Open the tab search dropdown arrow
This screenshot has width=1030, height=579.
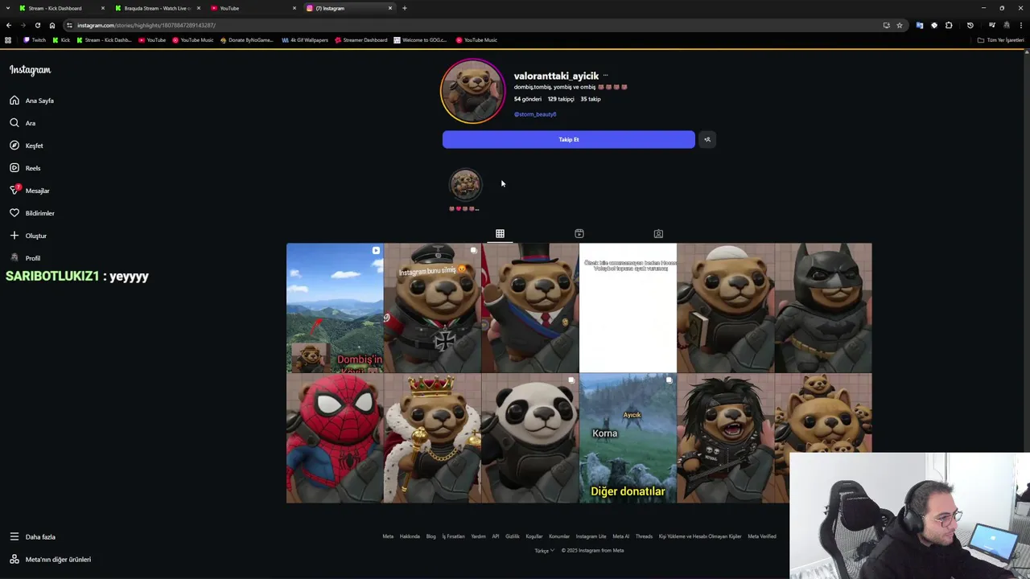pos(8,8)
